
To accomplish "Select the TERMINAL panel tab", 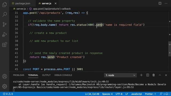I will [33, 75].
